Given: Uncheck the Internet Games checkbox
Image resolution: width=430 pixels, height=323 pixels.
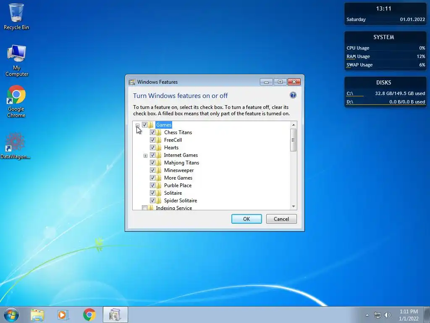Looking at the screenshot, I should point(152,155).
